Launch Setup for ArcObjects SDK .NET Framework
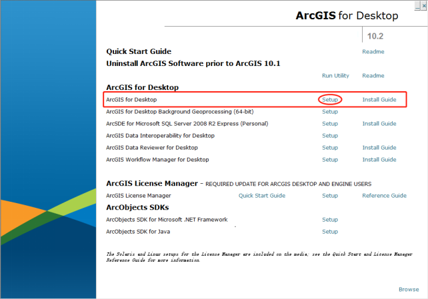This screenshot has width=428, height=299. coord(330,219)
